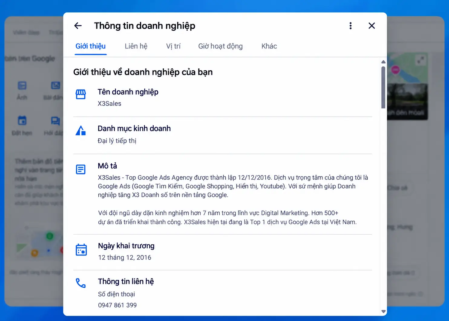449x321 pixels.
Task: Open the Liên hệ tab
Action: click(x=136, y=46)
